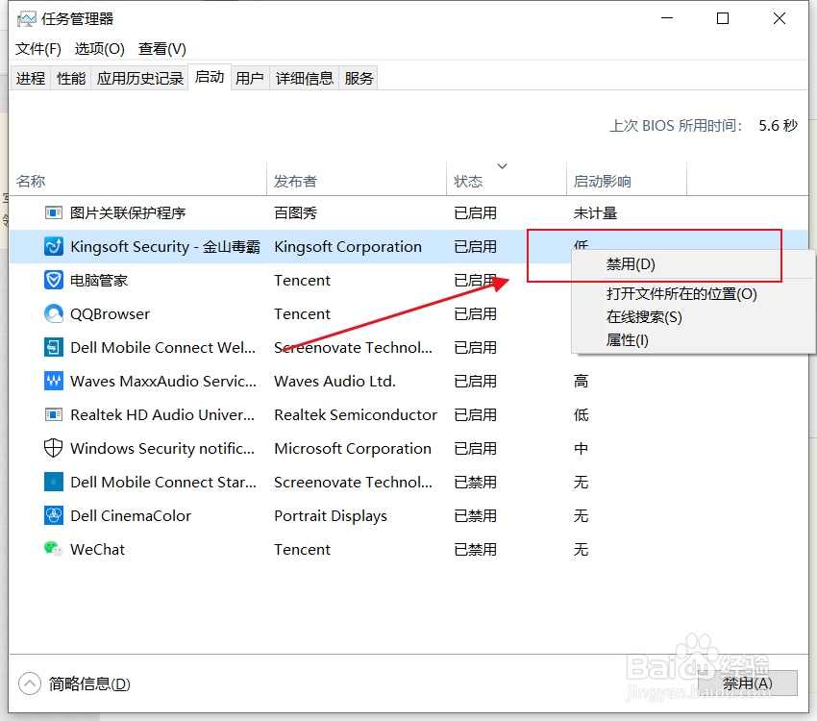Viewport: 817px width, 721px height.
Task: Click publisher Kingsoft Corporation
Action: pyautogui.click(x=348, y=246)
